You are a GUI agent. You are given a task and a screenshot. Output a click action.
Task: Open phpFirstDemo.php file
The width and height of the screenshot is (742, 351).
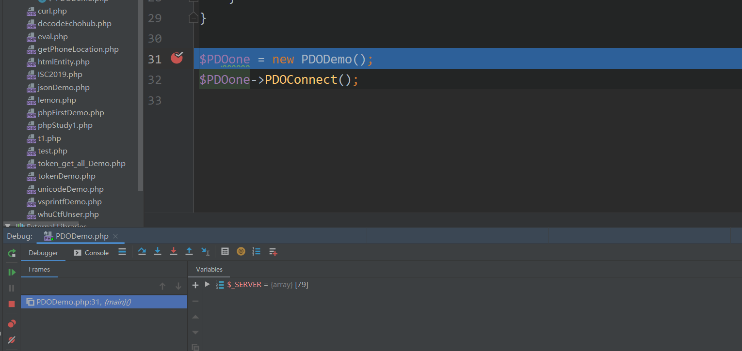[65, 113]
